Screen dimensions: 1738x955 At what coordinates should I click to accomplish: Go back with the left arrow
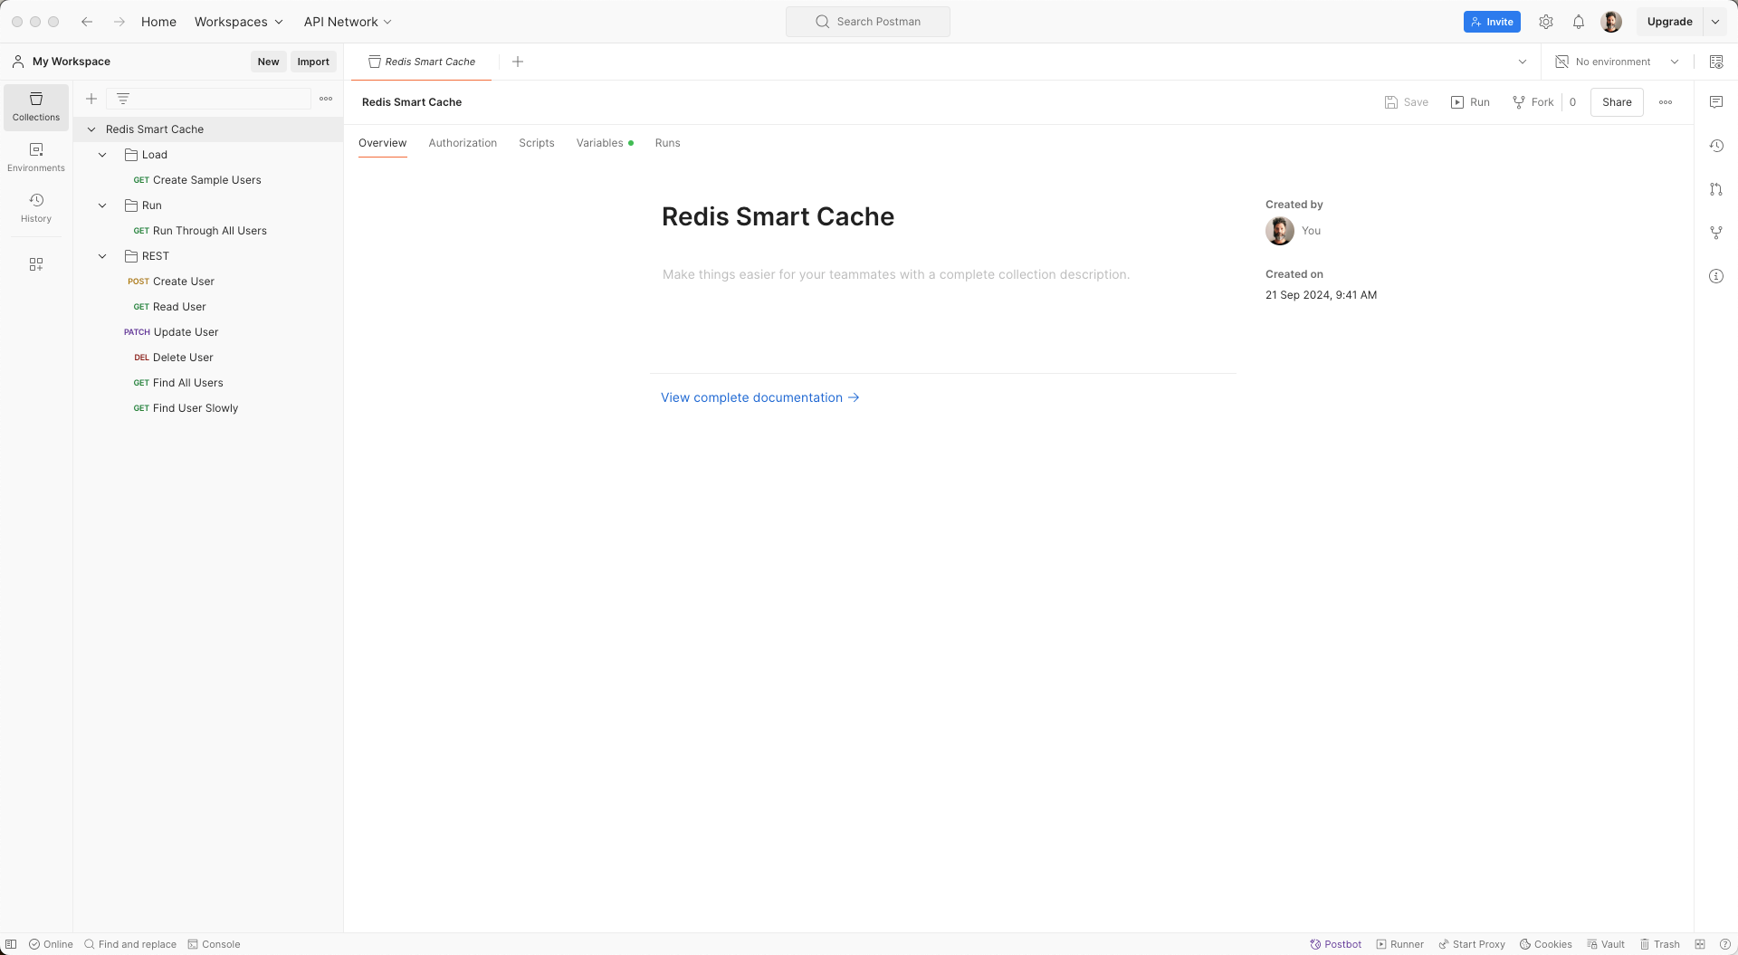pyautogui.click(x=87, y=22)
